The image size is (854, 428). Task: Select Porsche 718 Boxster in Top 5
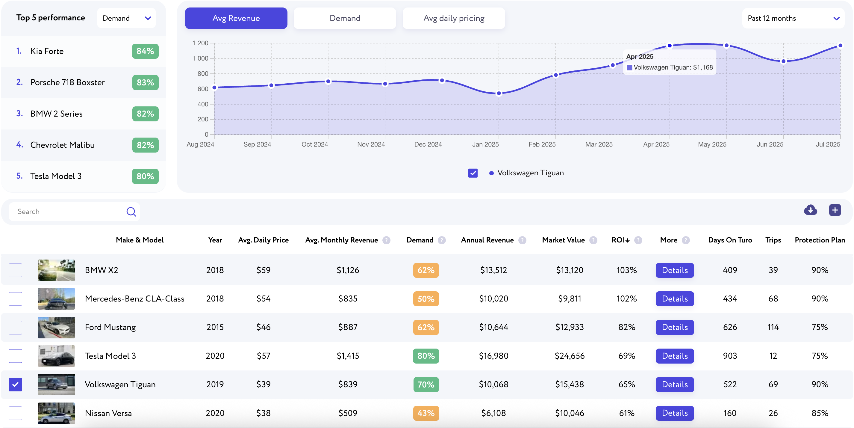click(84, 82)
